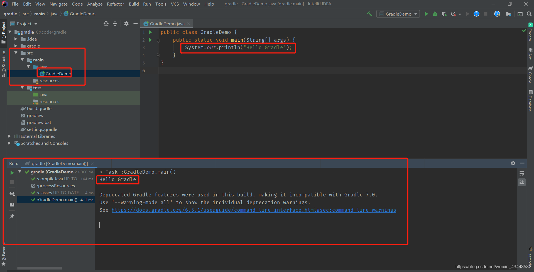
Task: Run with Coverage icon in toolbar
Action: click(x=444, y=14)
